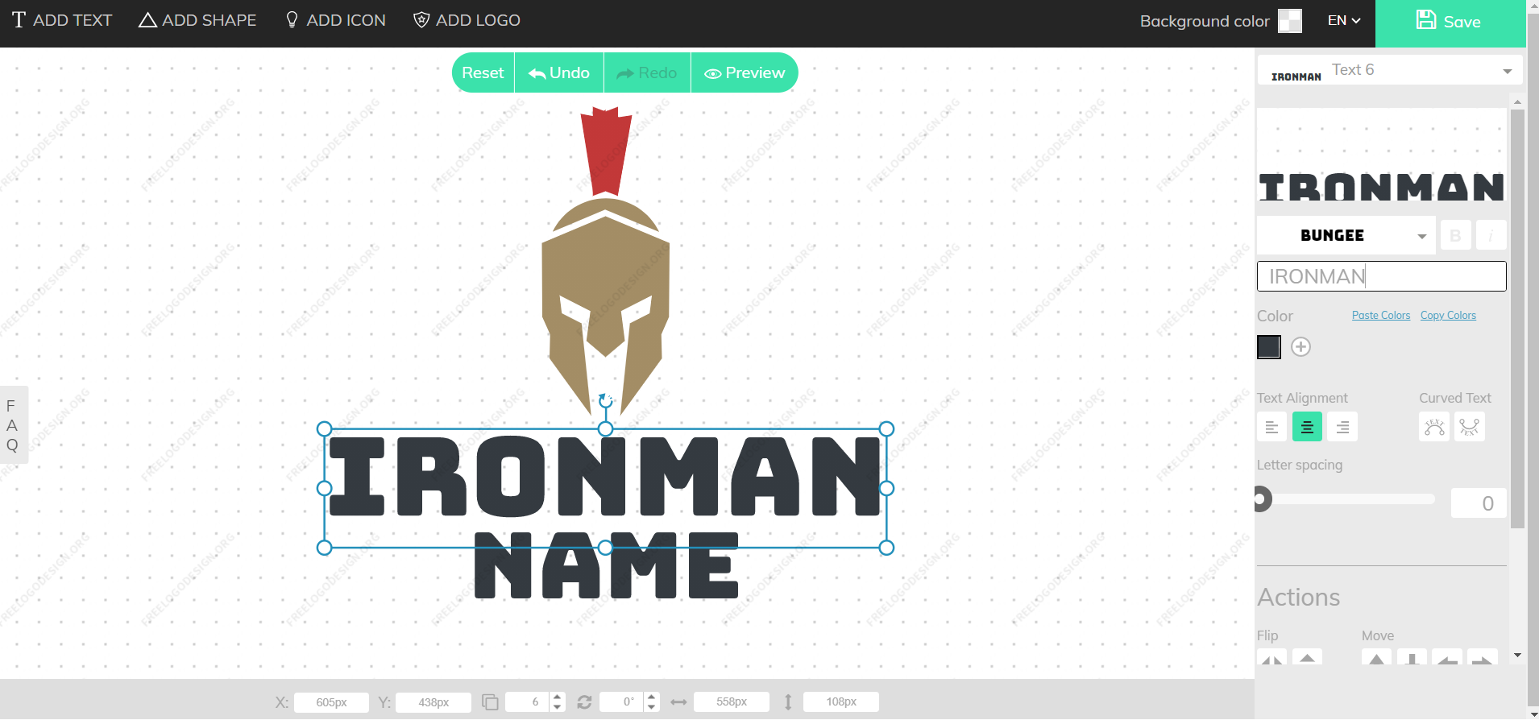1539x720 pixels.
Task: Click the ADD TEXT tool
Action: coord(62,20)
